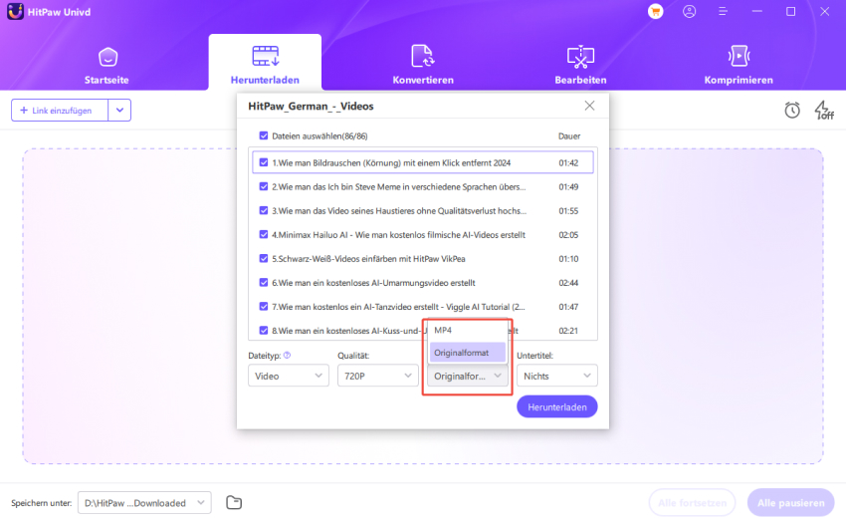
Task: Open the hamburger menu icon
Action: [x=723, y=11]
